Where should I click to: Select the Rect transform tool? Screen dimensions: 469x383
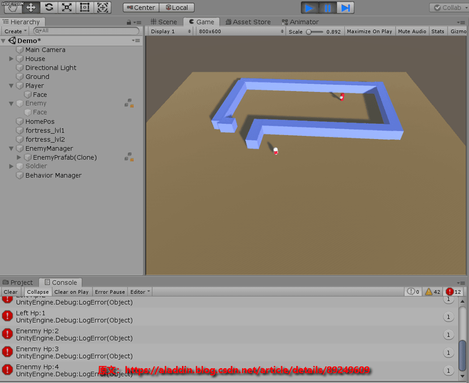[x=85, y=8]
